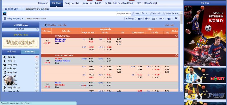Click the Sports Betting in World banner
The height and width of the screenshot is (105, 227).
[x=205, y=36]
